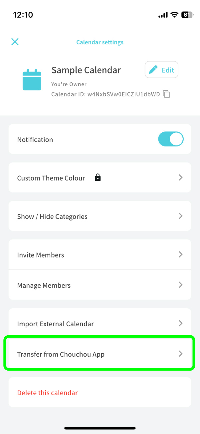Tap the chevron on Import External Calendar

pyautogui.click(x=181, y=323)
